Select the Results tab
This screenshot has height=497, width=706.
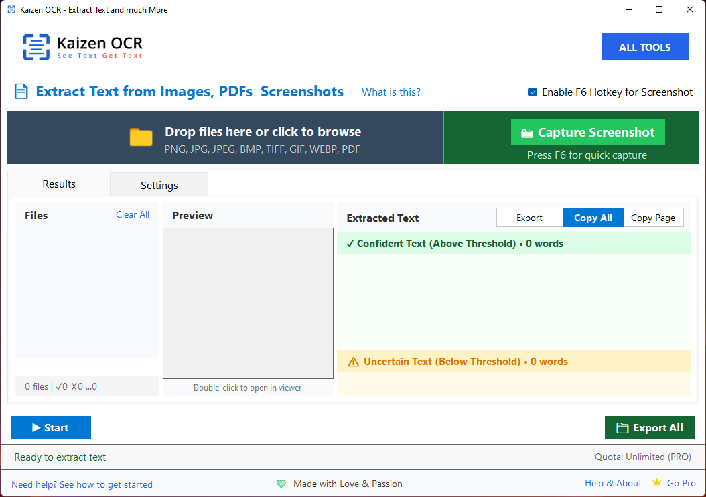click(x=59, y=184)
